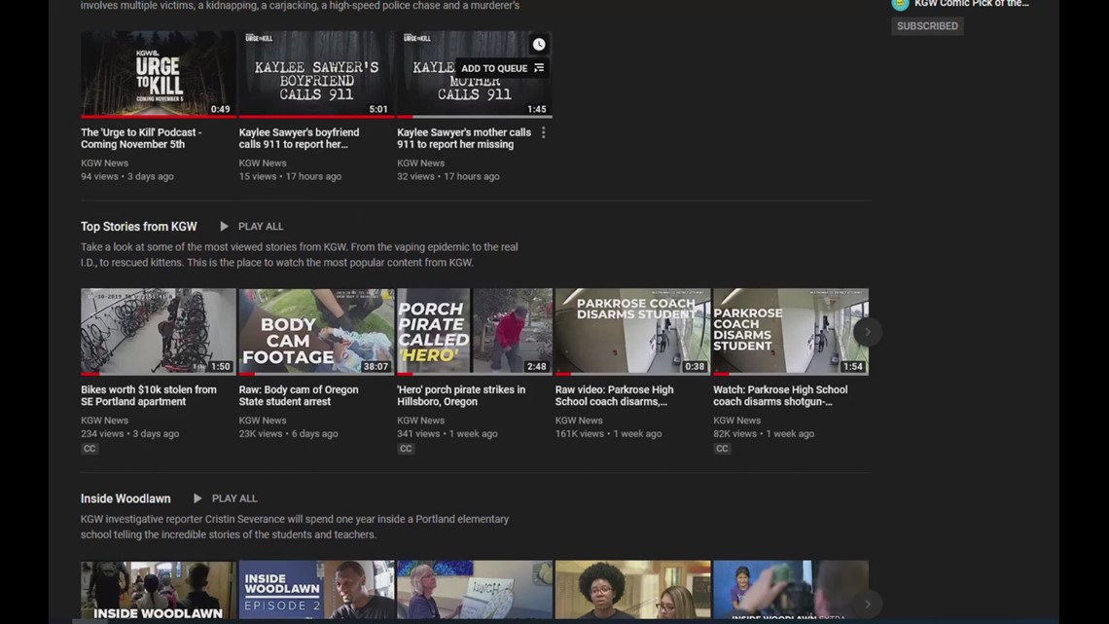Click the play triangle next to Inside Woodlawn
Screen dimensions: 1109x624
(x=198, y=497)
